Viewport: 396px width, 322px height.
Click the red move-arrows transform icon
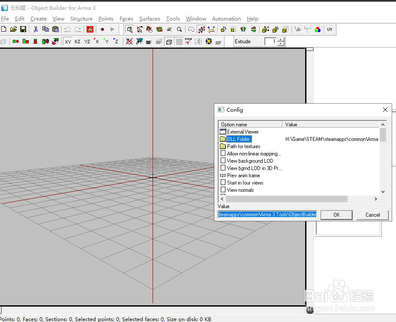201,30
